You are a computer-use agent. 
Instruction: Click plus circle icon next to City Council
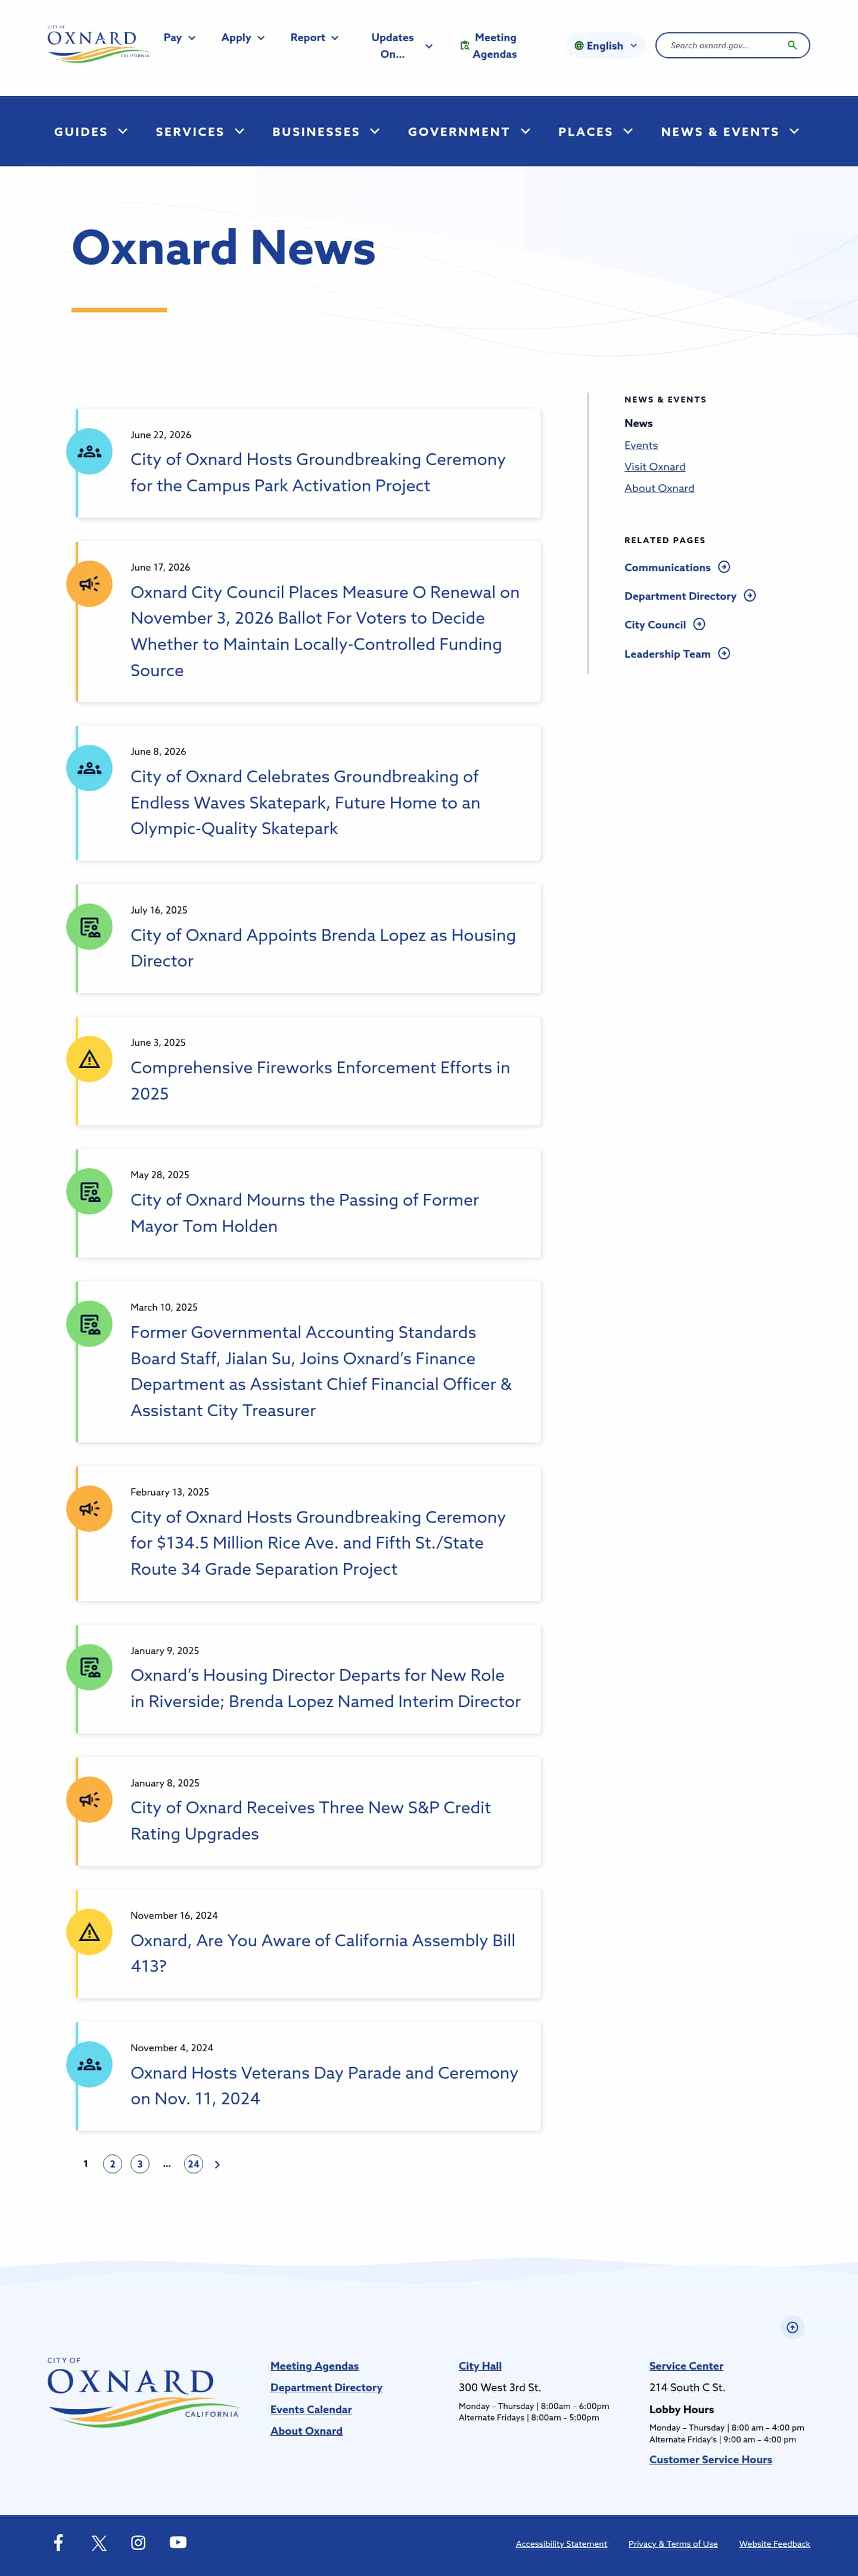click(x=699, y=625)
